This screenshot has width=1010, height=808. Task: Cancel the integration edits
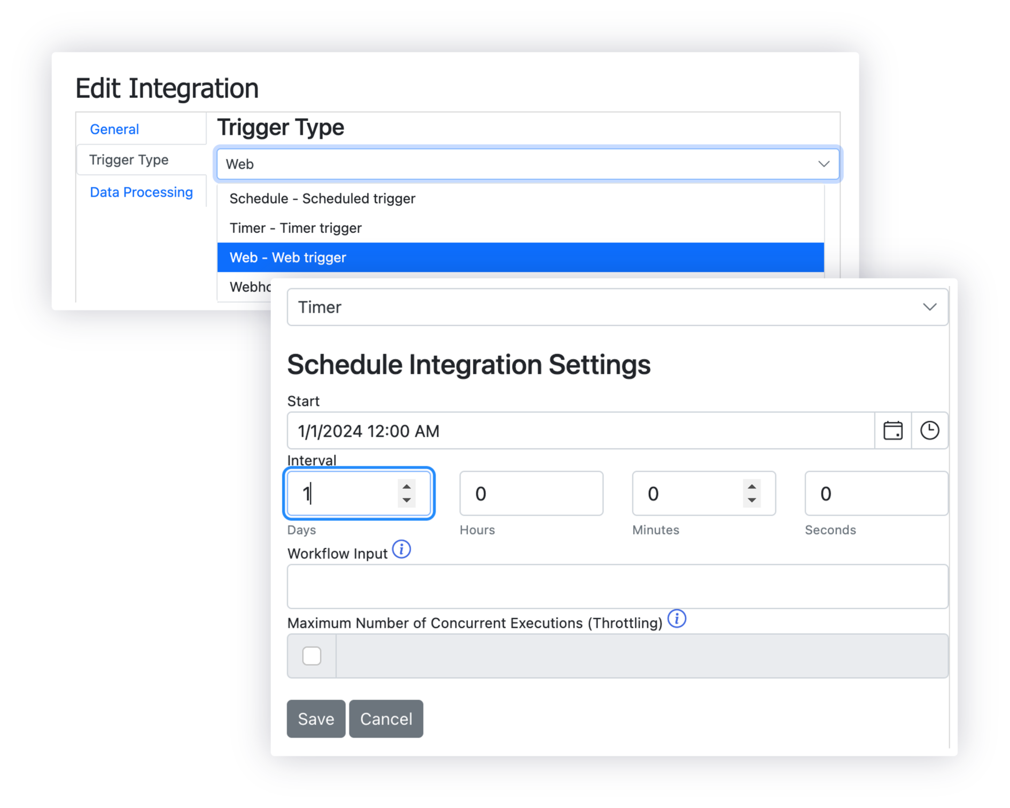386,718
